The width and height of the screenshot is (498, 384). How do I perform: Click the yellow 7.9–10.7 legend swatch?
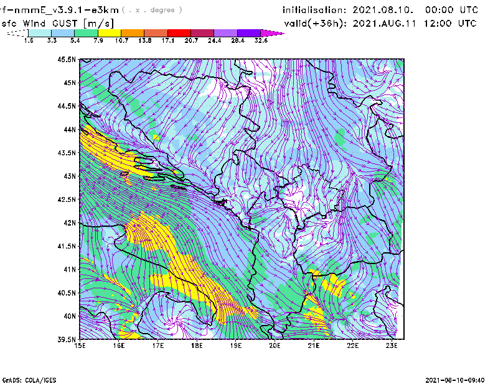point(110,33)
